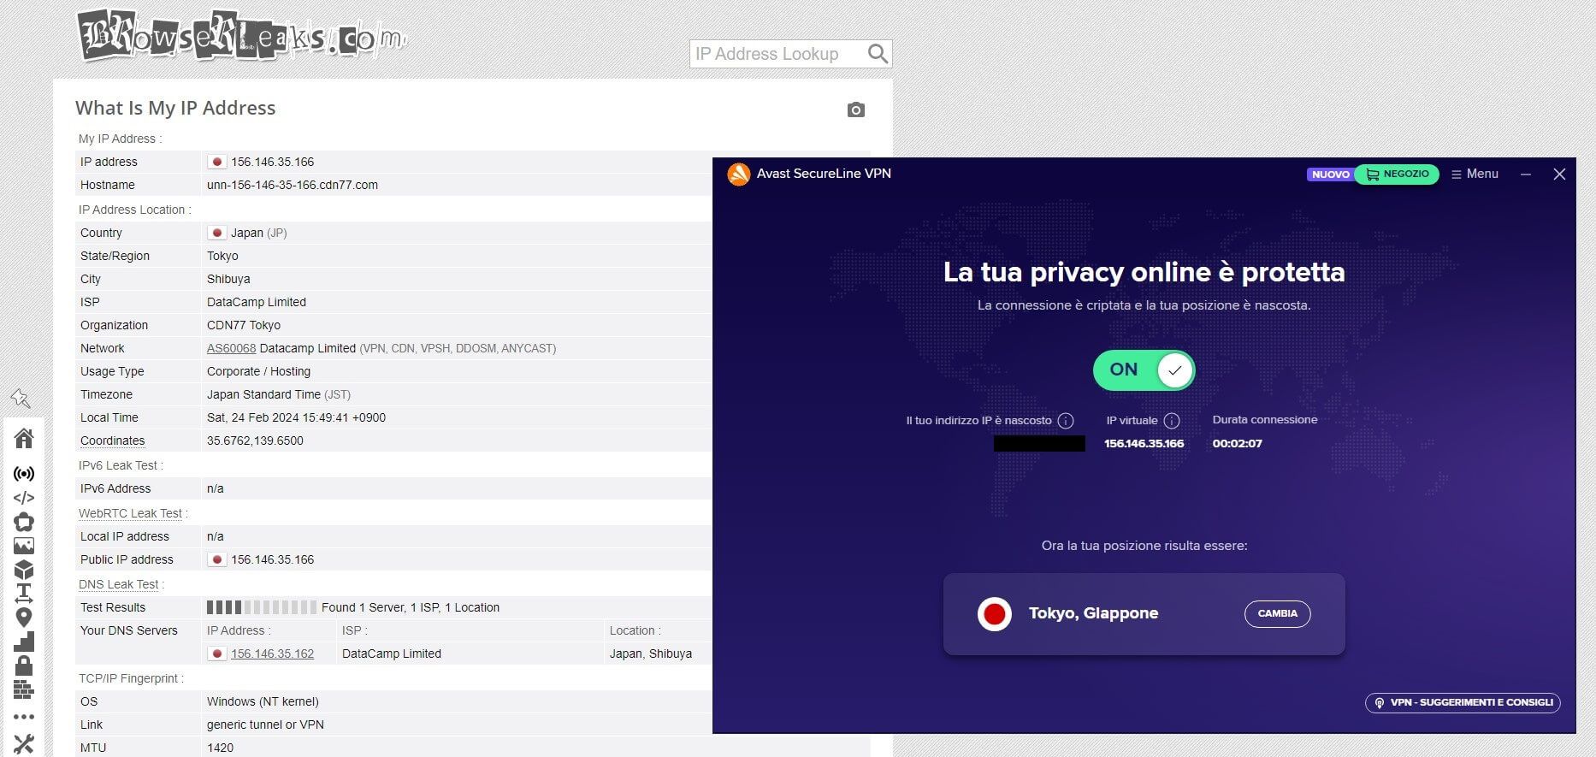Close the Avast SecureLine VPN window
This screenshot has width=1596, height=757.
(1559, 174)
